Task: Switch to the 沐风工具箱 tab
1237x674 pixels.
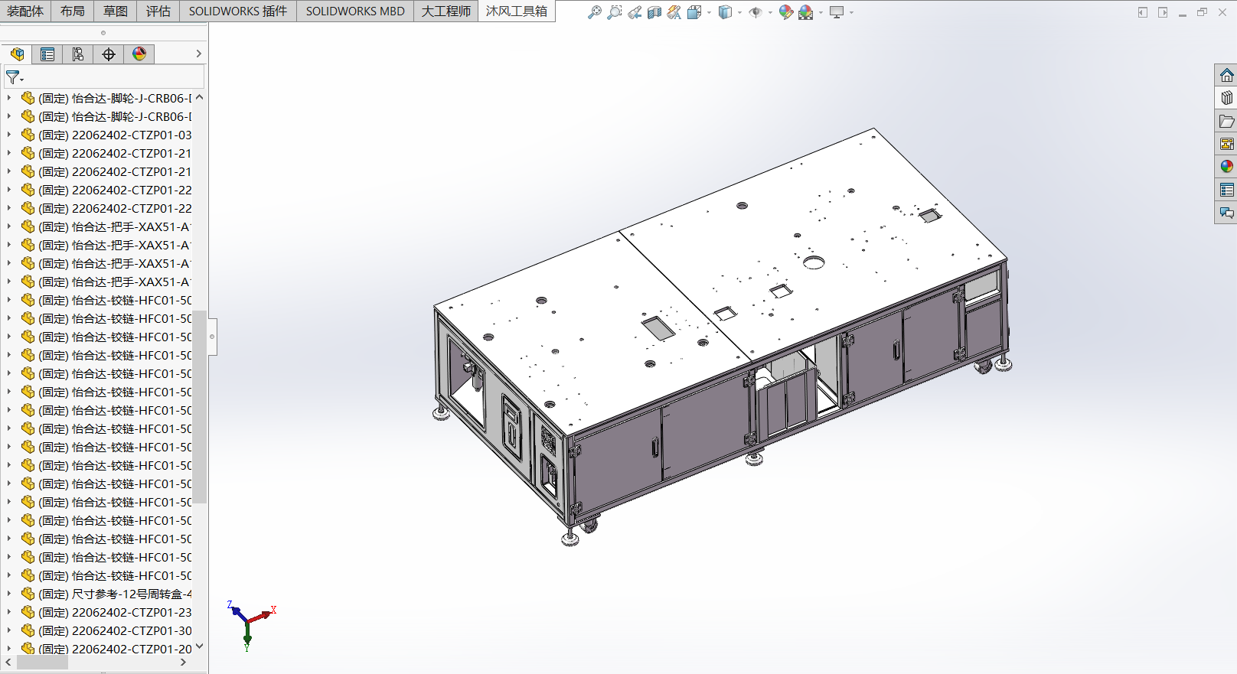Action: tap(517, 11)
